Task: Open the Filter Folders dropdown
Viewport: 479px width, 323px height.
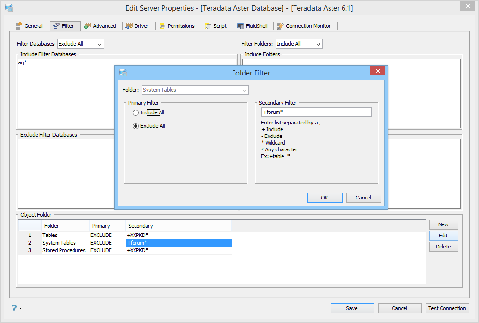Action: [299, 44]
